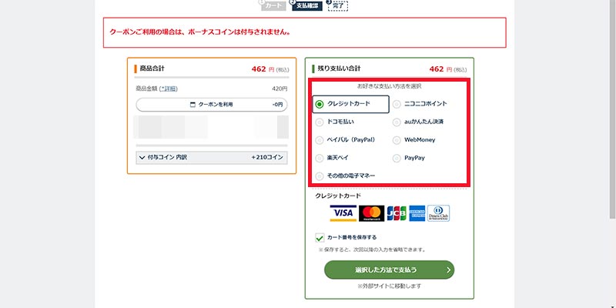This screenshot has height=308, width=616.
Task: Click the Diners Club logo
Action: 438,213
